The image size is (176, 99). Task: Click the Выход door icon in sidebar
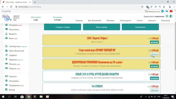coord(6,90)
